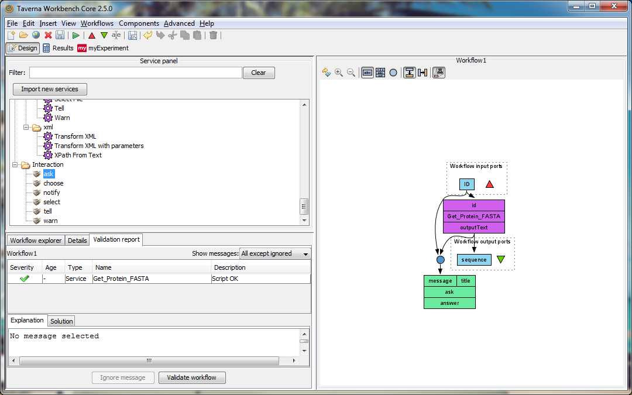Image resolution: width=632 pixels, height=395 pixels.
Task: Collapse the Interaction folder in service tree
Action: [15, 165]
